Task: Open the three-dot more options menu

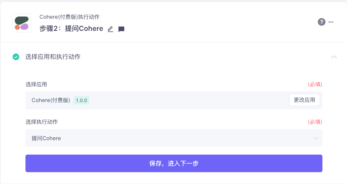Action: pos(331,22)
